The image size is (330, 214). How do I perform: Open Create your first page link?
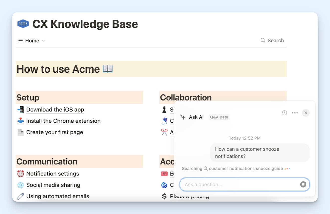pyautogui.click(x=55, y=132)
